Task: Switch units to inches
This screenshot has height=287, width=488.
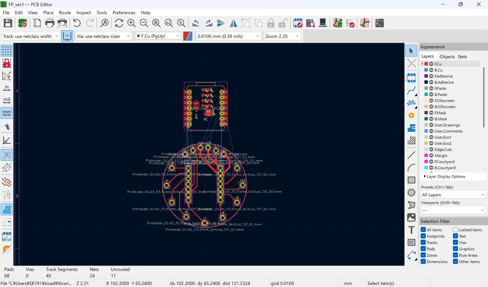Action: point(7,88)
